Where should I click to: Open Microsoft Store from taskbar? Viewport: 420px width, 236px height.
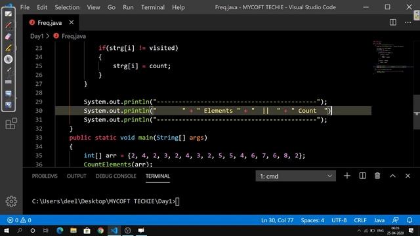pos(87,230)
